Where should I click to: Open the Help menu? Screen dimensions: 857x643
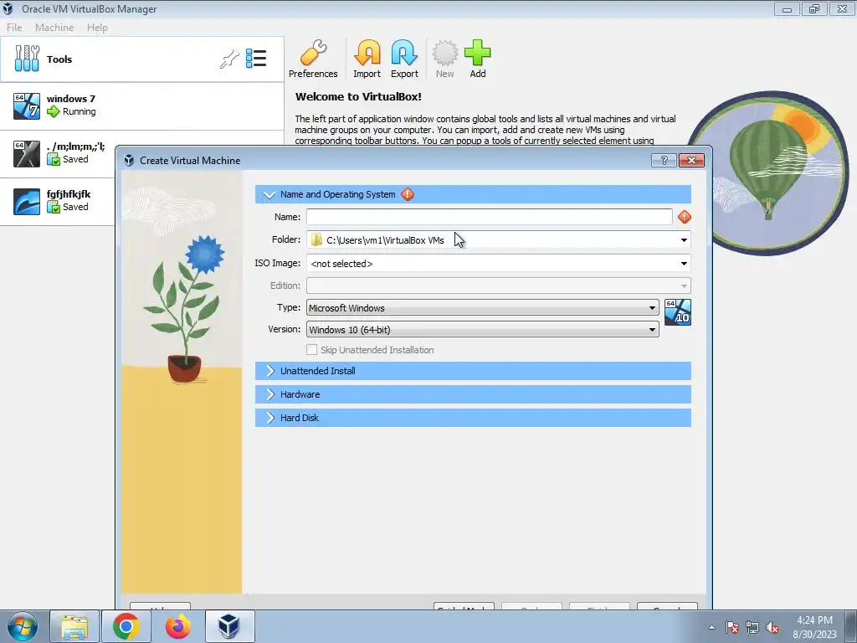click(97, 28)
